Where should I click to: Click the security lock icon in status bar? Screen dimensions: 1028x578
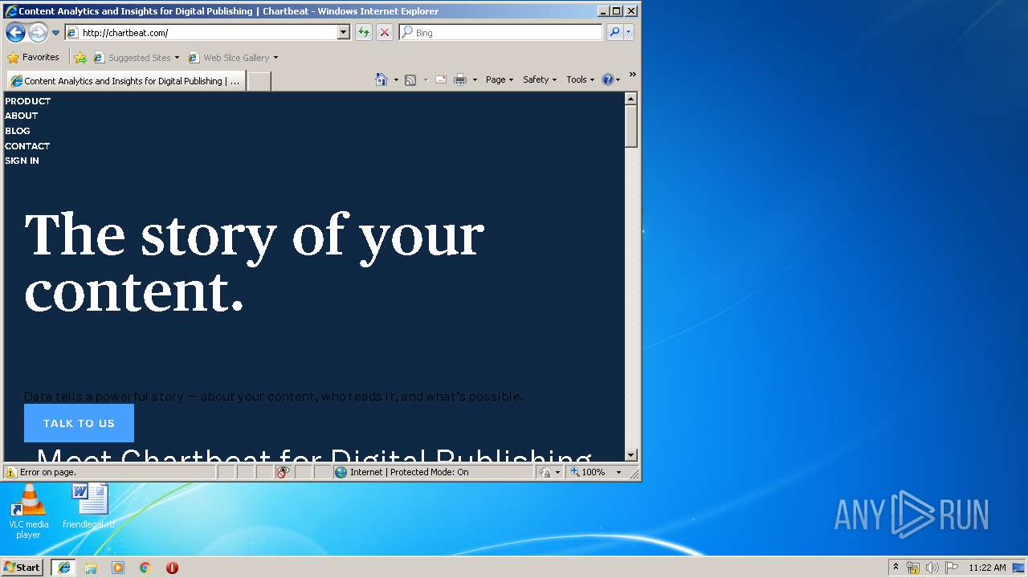click(546, 472)
